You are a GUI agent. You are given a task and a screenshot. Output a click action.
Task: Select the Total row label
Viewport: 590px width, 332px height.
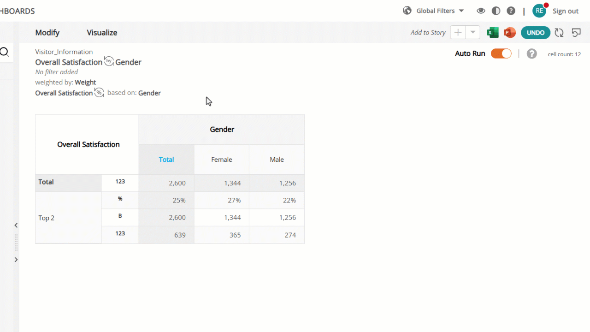click(x=68, y=183)
